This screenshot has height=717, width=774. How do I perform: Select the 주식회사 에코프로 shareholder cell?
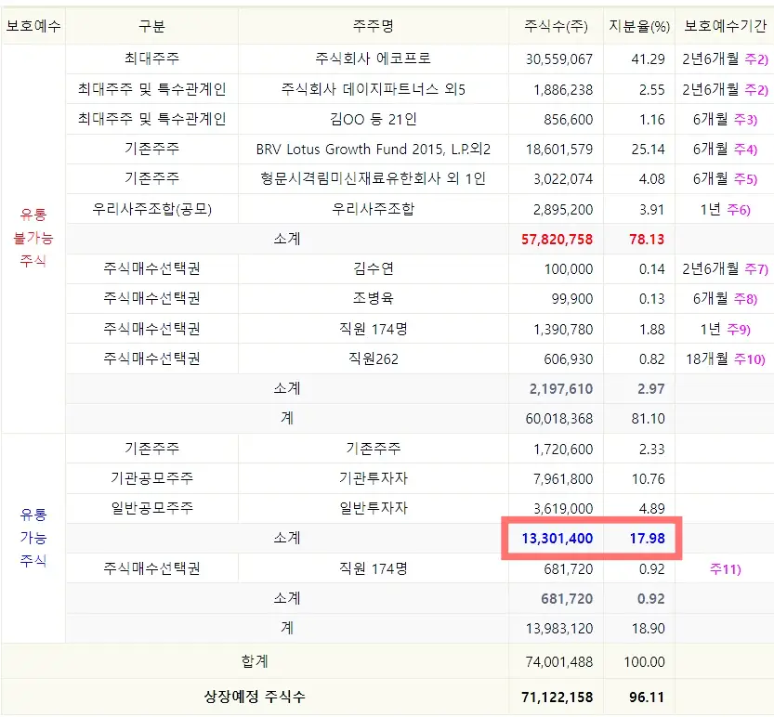pos(372,58)
